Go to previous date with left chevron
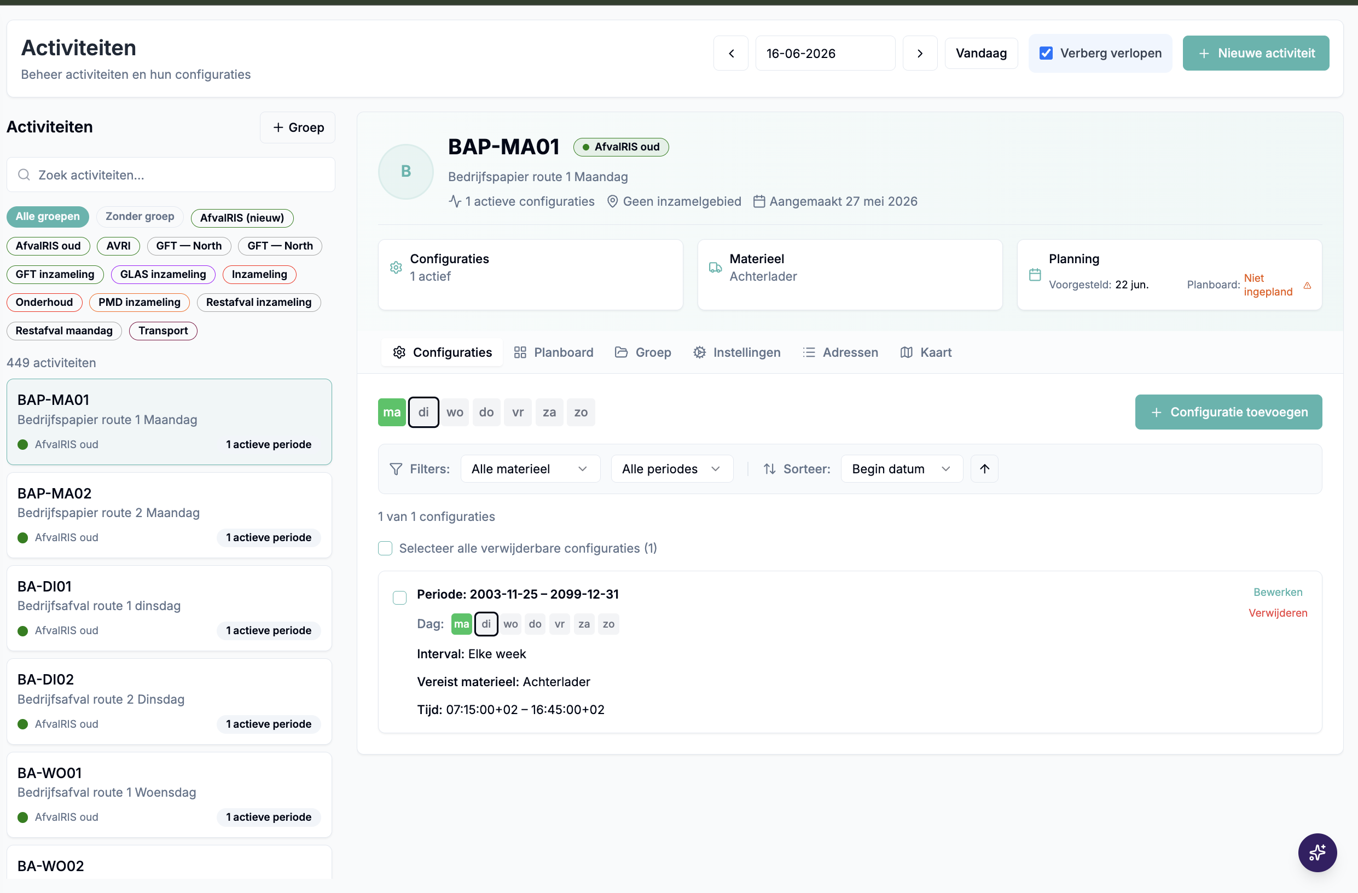 click(x=731, y=53)
